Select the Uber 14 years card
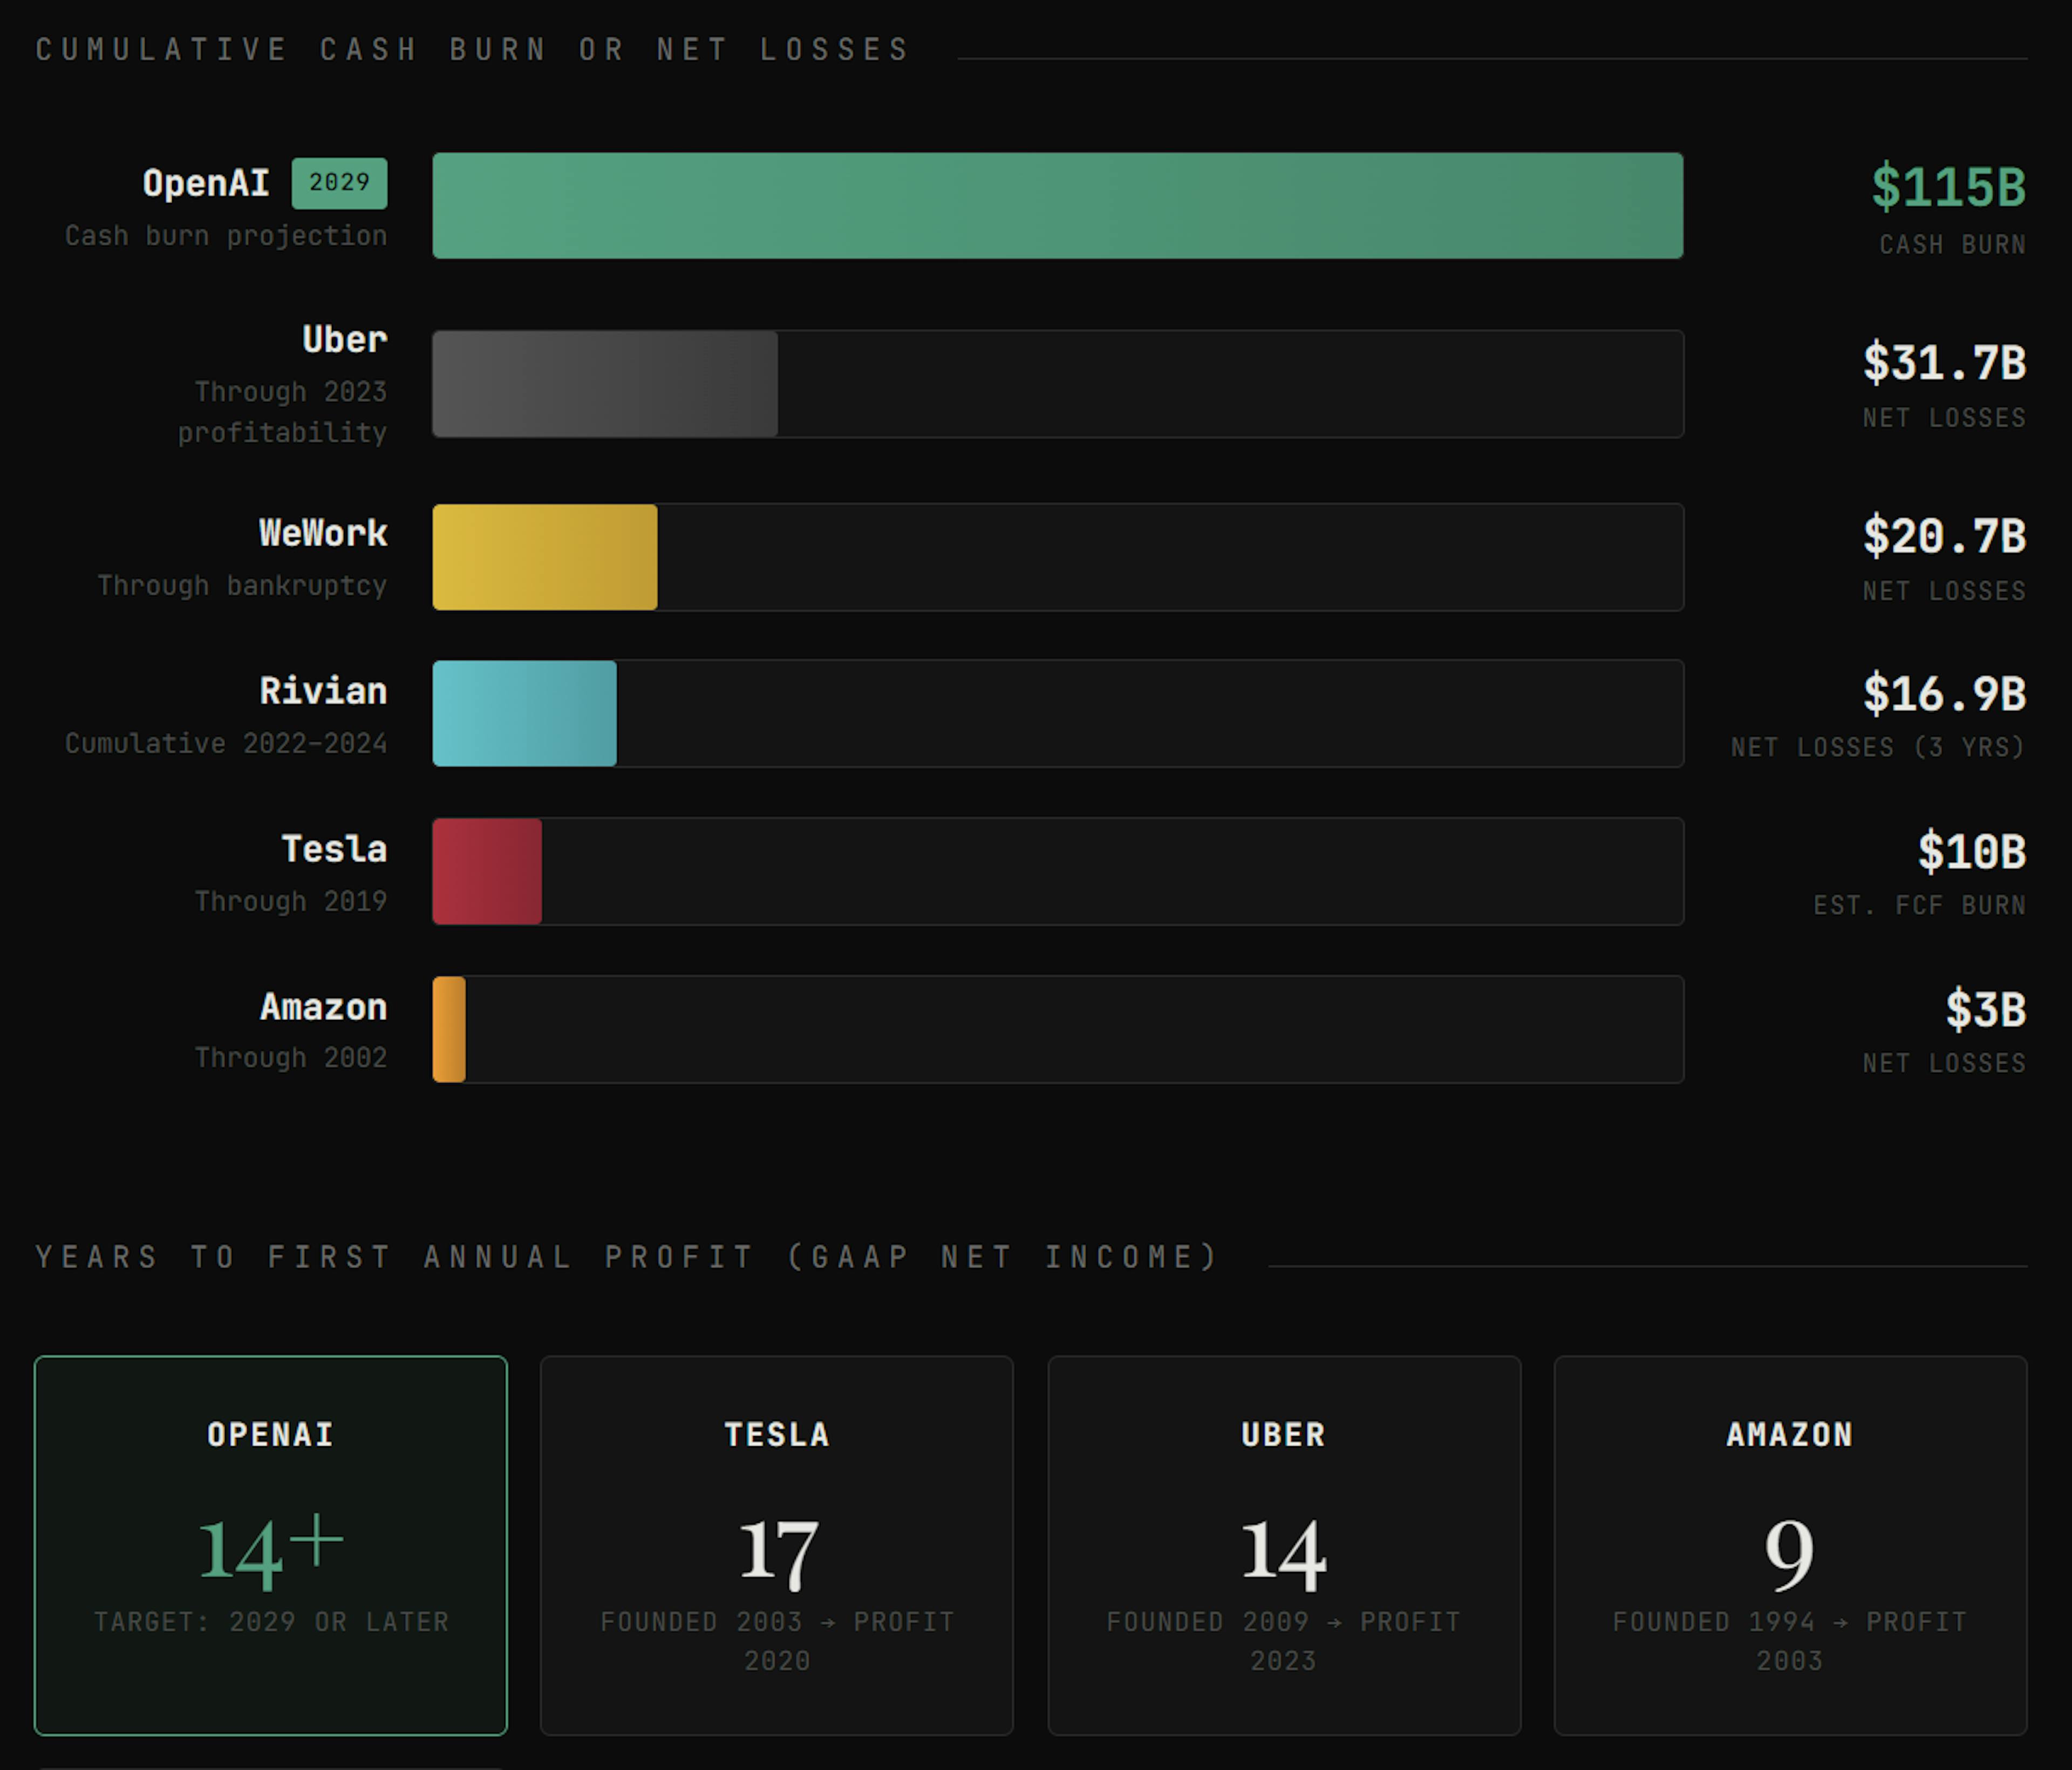Screen dimensions: 2072x1770 1283,1545
